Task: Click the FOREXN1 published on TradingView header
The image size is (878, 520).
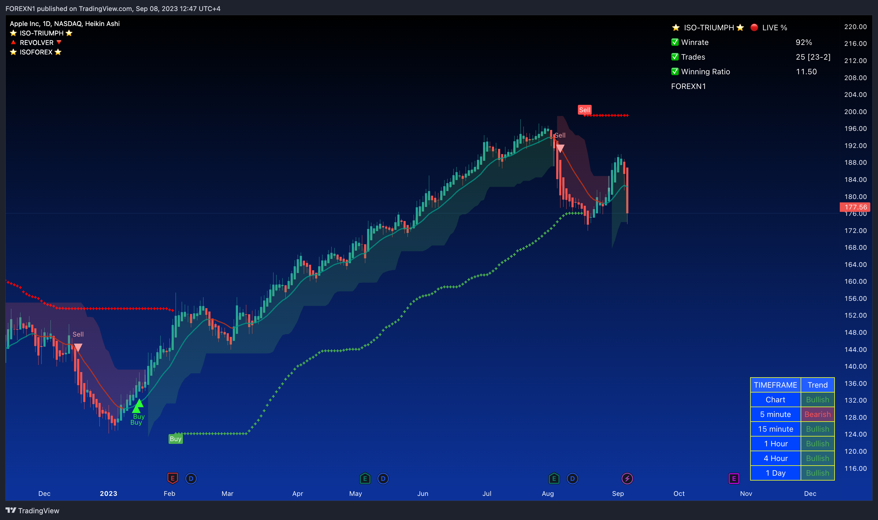Action: coord(113,9)
